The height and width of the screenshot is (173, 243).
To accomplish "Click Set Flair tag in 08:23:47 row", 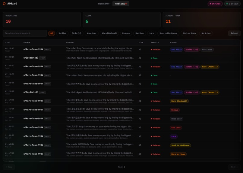I will (176, 50).
